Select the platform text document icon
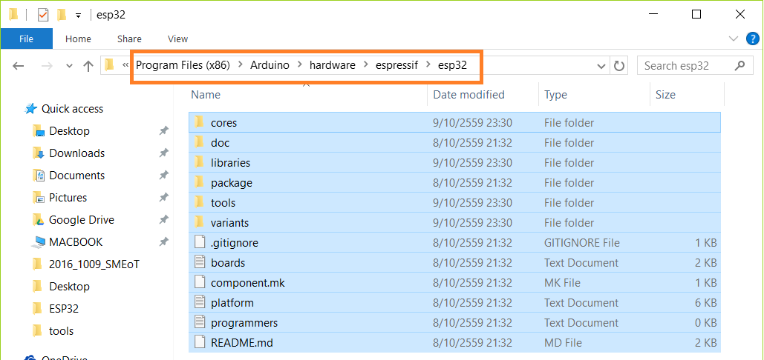Screen dimensions: 764x360 point(199,302)
